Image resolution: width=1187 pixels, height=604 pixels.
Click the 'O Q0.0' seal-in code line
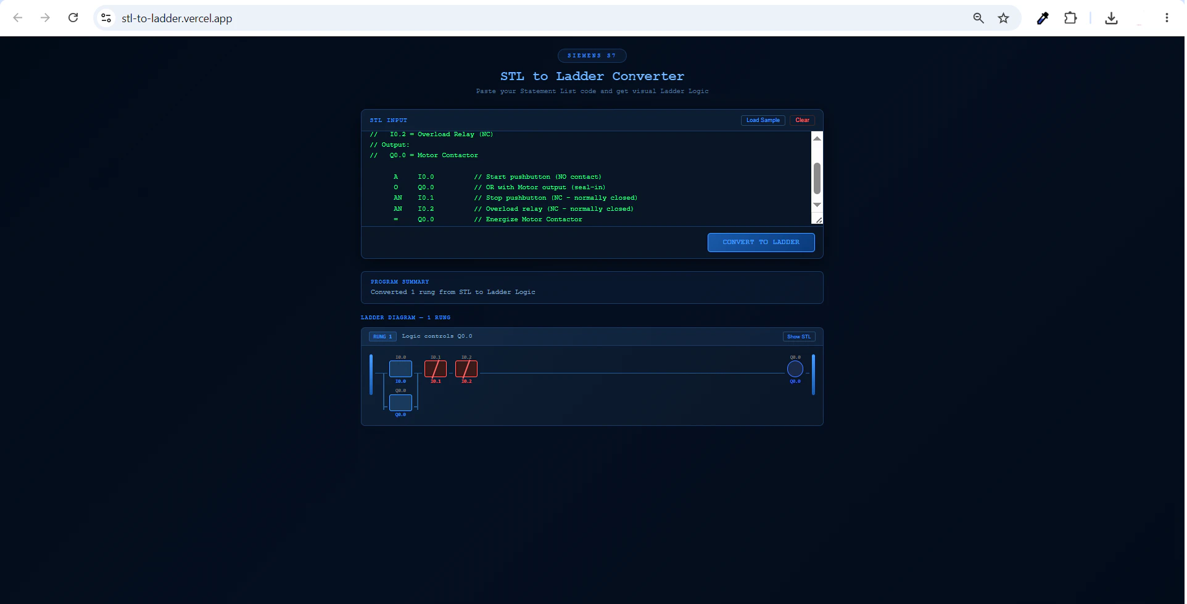(x=499, y=187)
